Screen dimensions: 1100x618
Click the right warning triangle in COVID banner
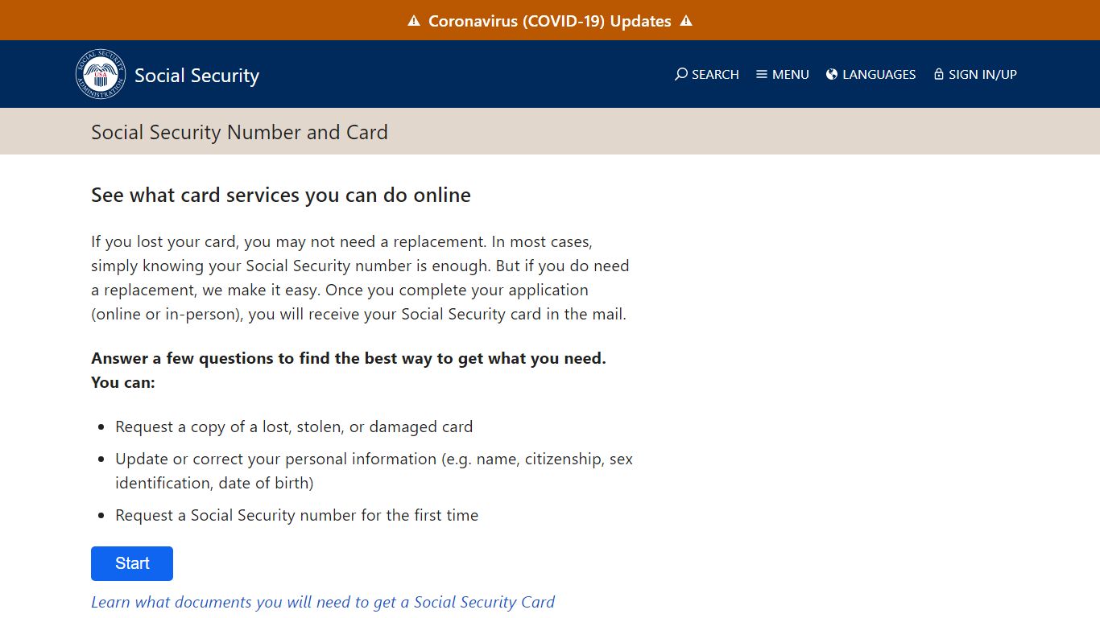686,20
